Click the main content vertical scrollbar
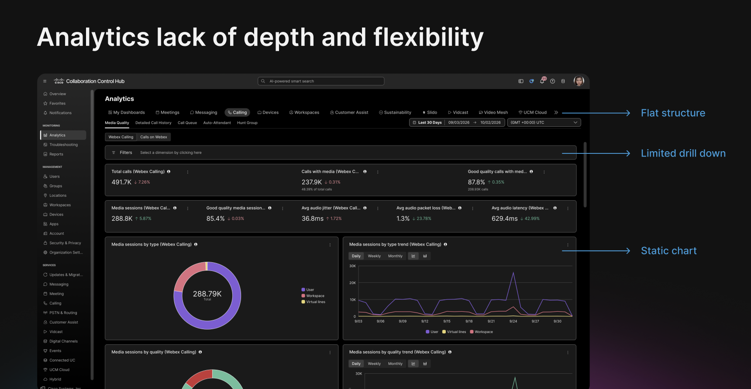Image resolution: width=751 pixels, height=389 pixels. [x=585, y=175]
